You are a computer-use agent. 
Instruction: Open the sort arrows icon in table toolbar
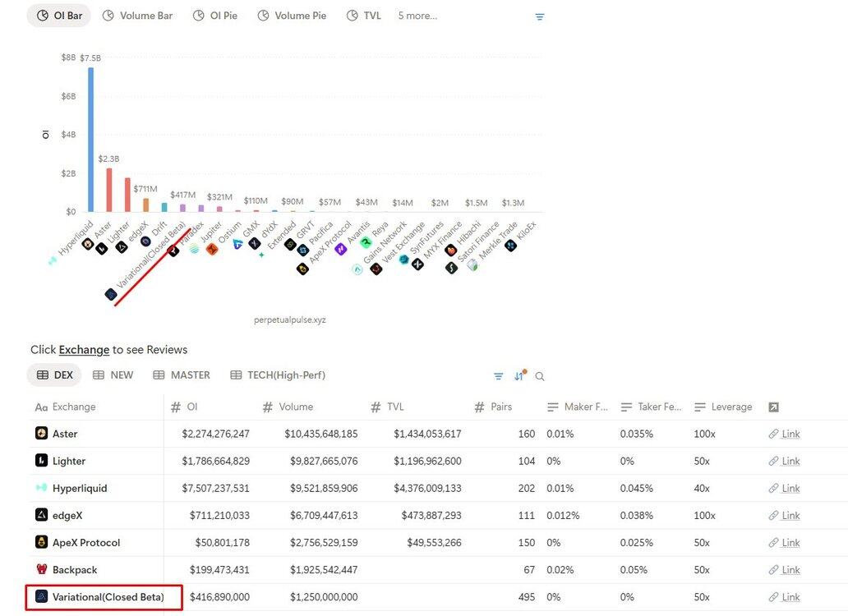(519, 376)
